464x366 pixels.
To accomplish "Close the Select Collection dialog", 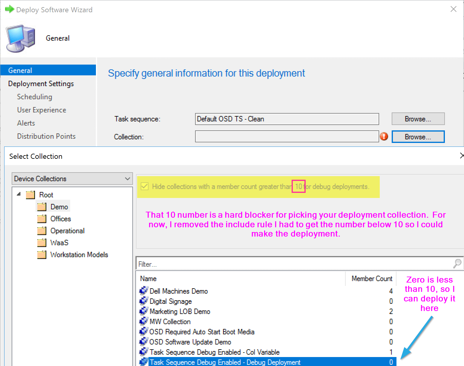I will (462, 155).
